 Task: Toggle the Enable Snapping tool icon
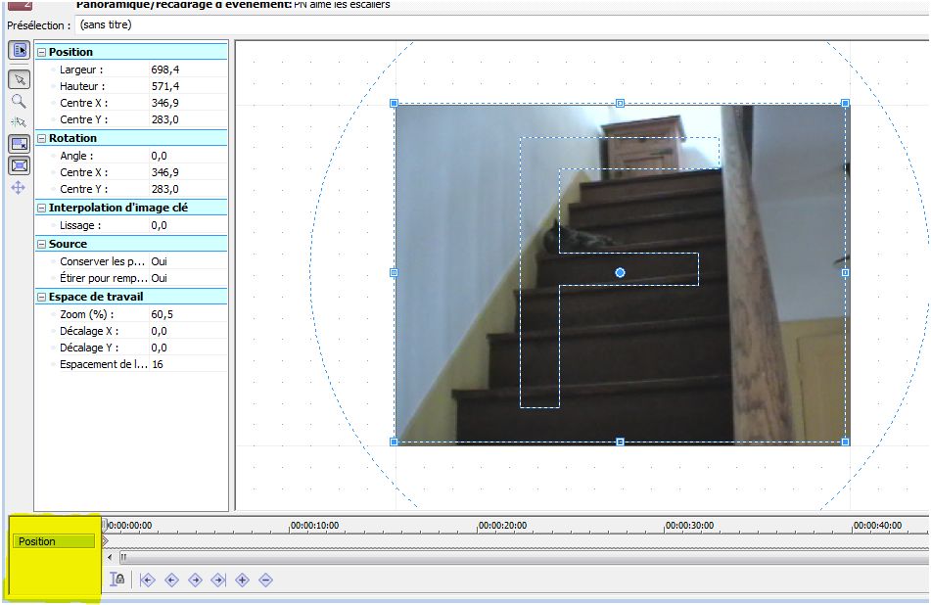pyautogui.click(x=19, y=123)
